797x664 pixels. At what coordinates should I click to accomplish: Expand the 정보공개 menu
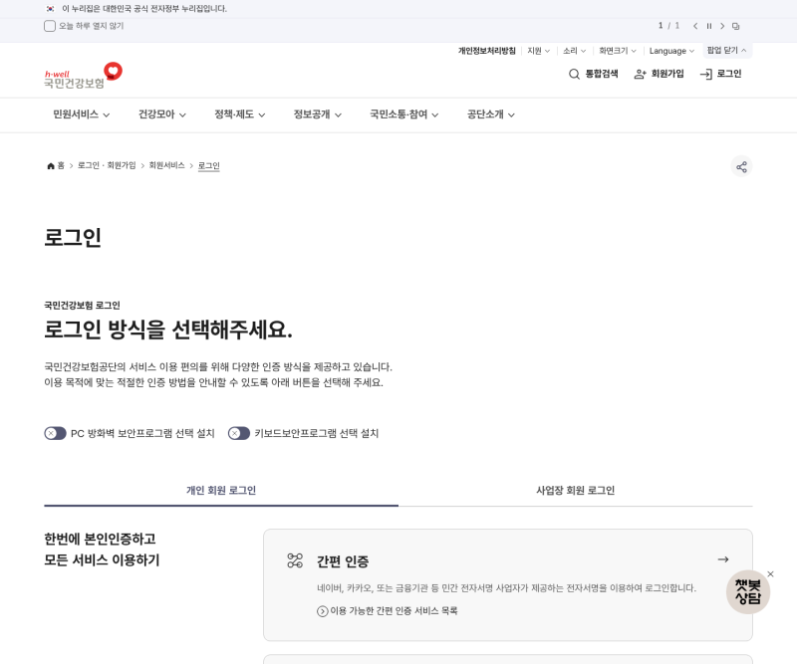[318, 114]
